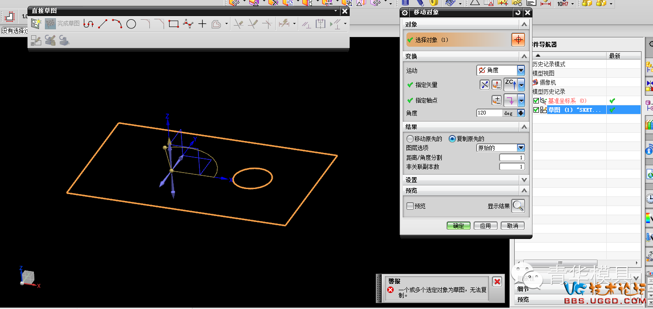
Task: Select the Studio Spline tool
Action: (188, 24)
